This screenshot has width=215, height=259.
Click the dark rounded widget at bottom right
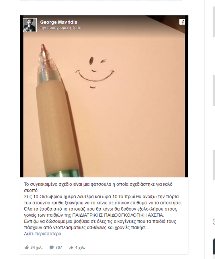pyautogui.click(x=214, y=246)
